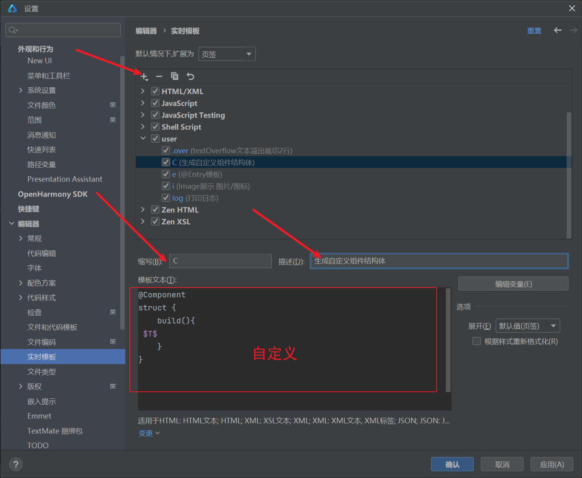Click the 编辑变量(E) button

pyautogui.click(x=513, y=284)
